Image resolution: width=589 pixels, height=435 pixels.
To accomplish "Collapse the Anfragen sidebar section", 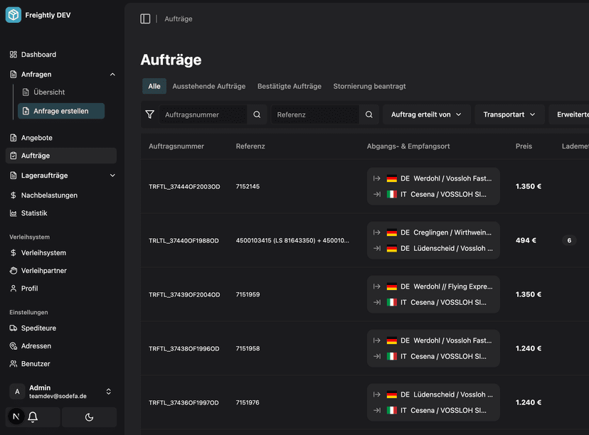I will pyautogui.click(x=112, y=75).
